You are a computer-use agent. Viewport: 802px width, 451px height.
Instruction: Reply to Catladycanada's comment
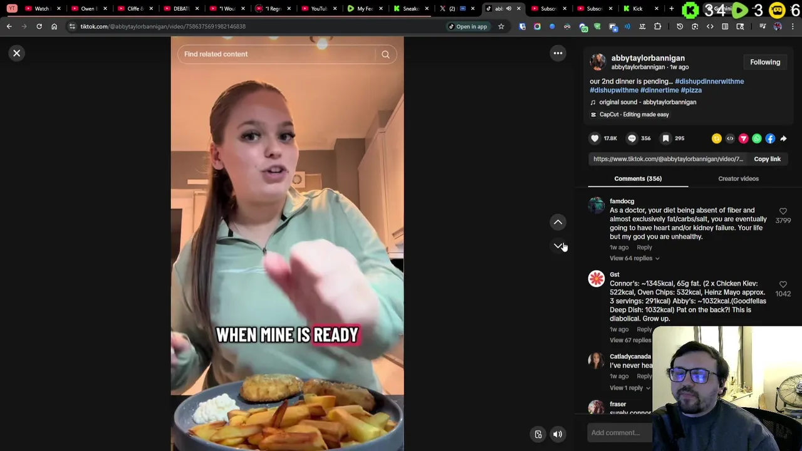(x=644, y=376)
